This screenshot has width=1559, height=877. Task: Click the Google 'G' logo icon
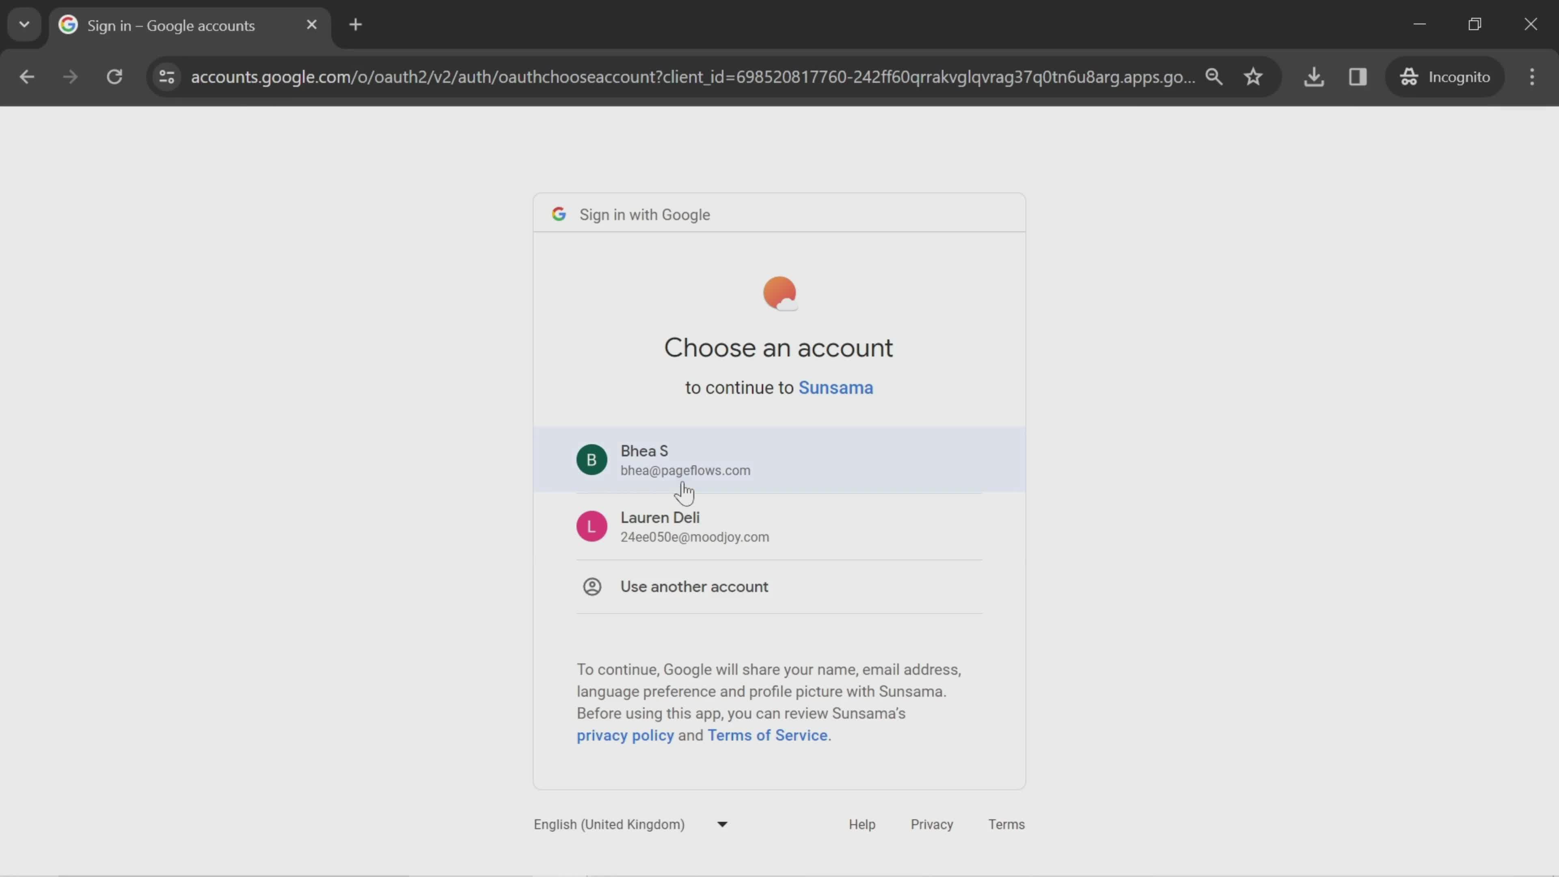click(x=559, y=214)
